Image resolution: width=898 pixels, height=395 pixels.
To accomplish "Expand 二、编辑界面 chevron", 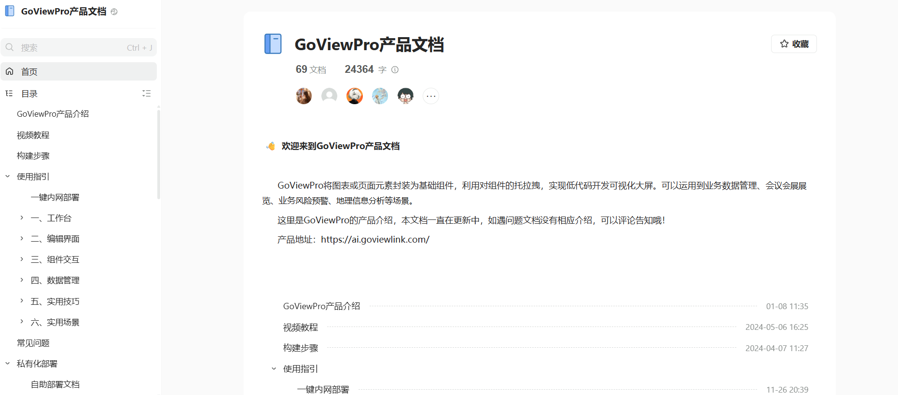I will 22,239.
